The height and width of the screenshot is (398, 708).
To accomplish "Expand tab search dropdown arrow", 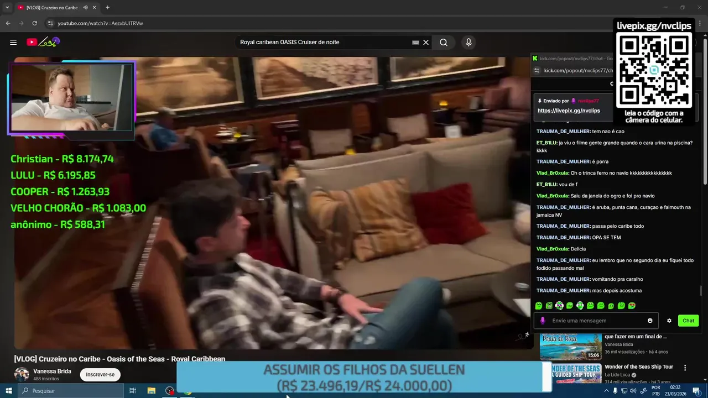I will [7, 8].
